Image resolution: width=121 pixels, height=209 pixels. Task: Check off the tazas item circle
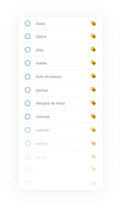pyautogui.click(x=28, y=24)
